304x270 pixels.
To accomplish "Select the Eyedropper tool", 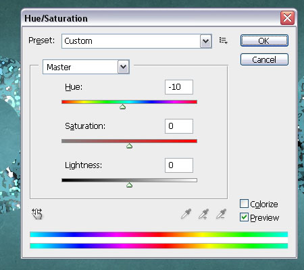I will point(186,214).
